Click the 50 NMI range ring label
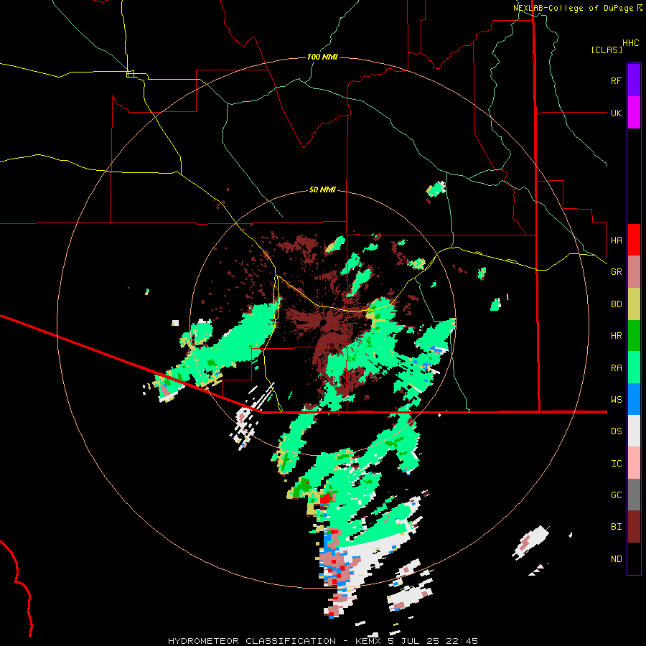This screenshot has height=646, width=646. (x=322, y=189)
